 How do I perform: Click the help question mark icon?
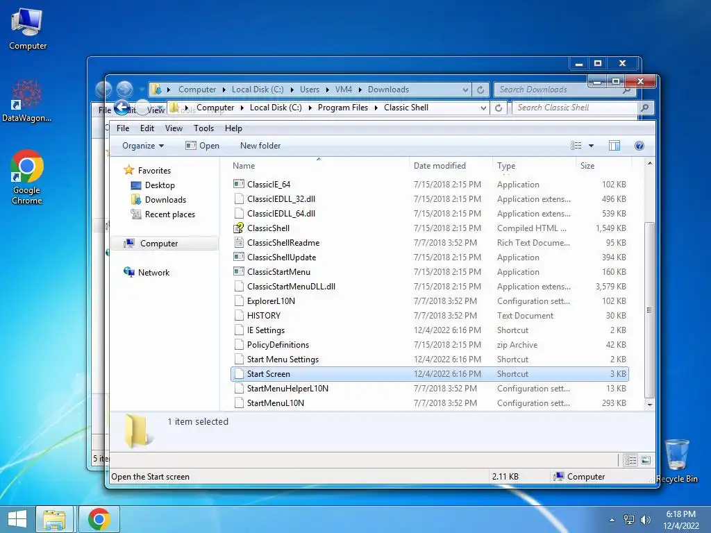point(639,146)
